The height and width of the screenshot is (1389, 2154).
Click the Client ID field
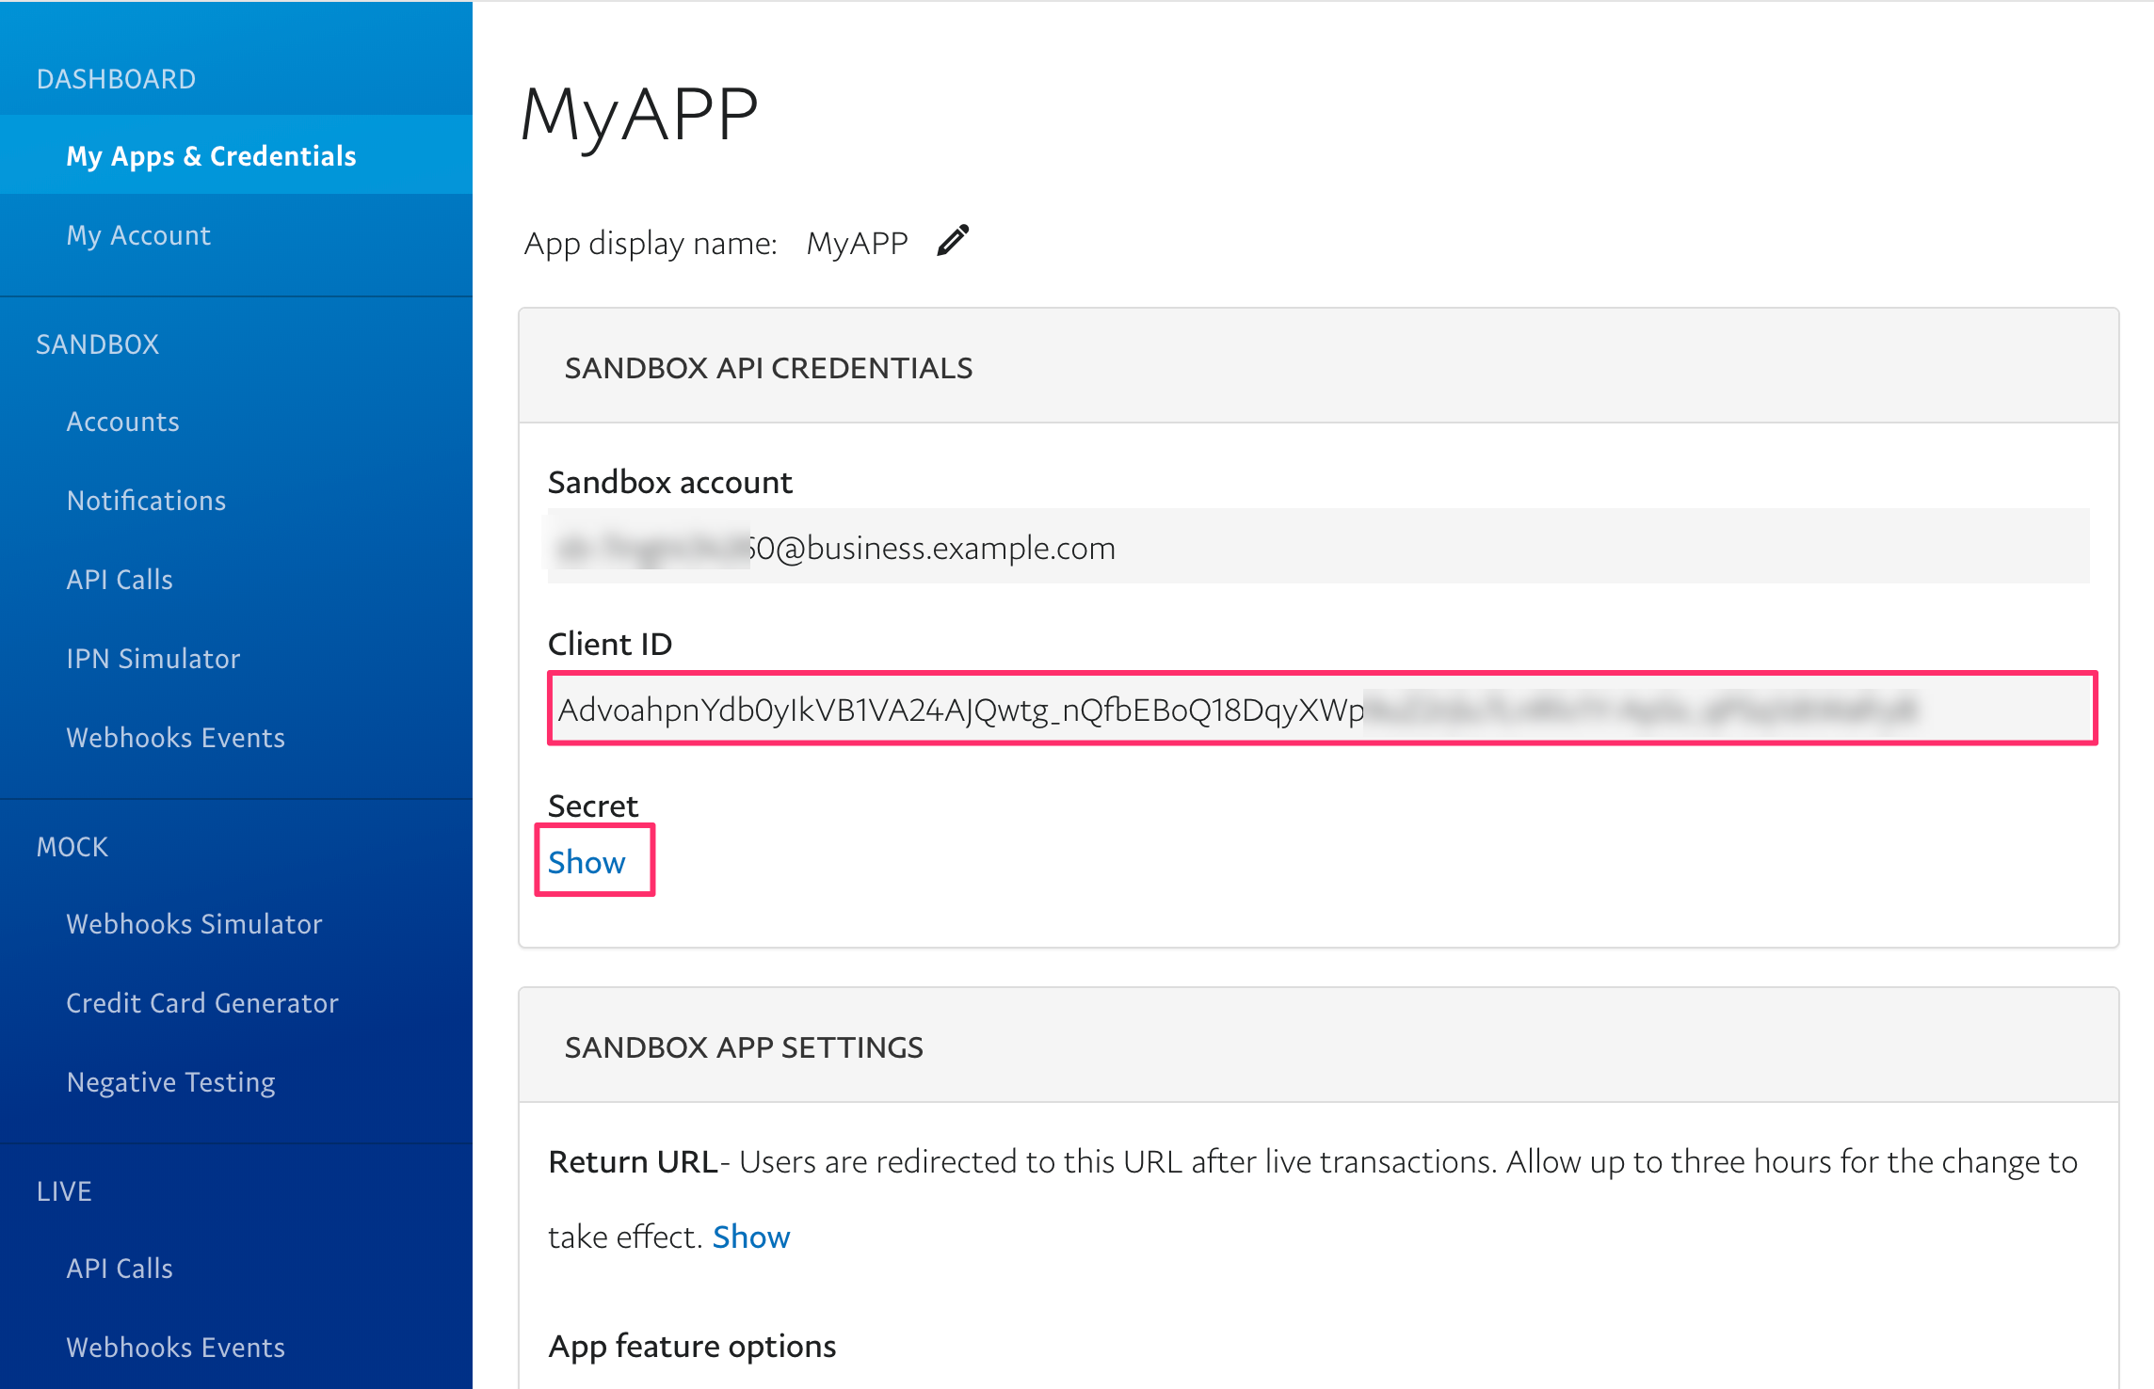(1322, 709)
